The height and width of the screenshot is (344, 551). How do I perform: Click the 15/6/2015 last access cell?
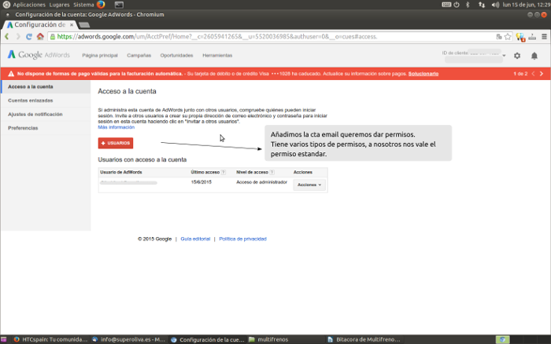pyautogui.click(x=201, y=182)
